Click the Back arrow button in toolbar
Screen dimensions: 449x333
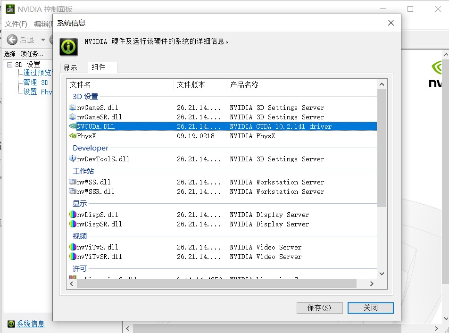[x=12, y=40]
